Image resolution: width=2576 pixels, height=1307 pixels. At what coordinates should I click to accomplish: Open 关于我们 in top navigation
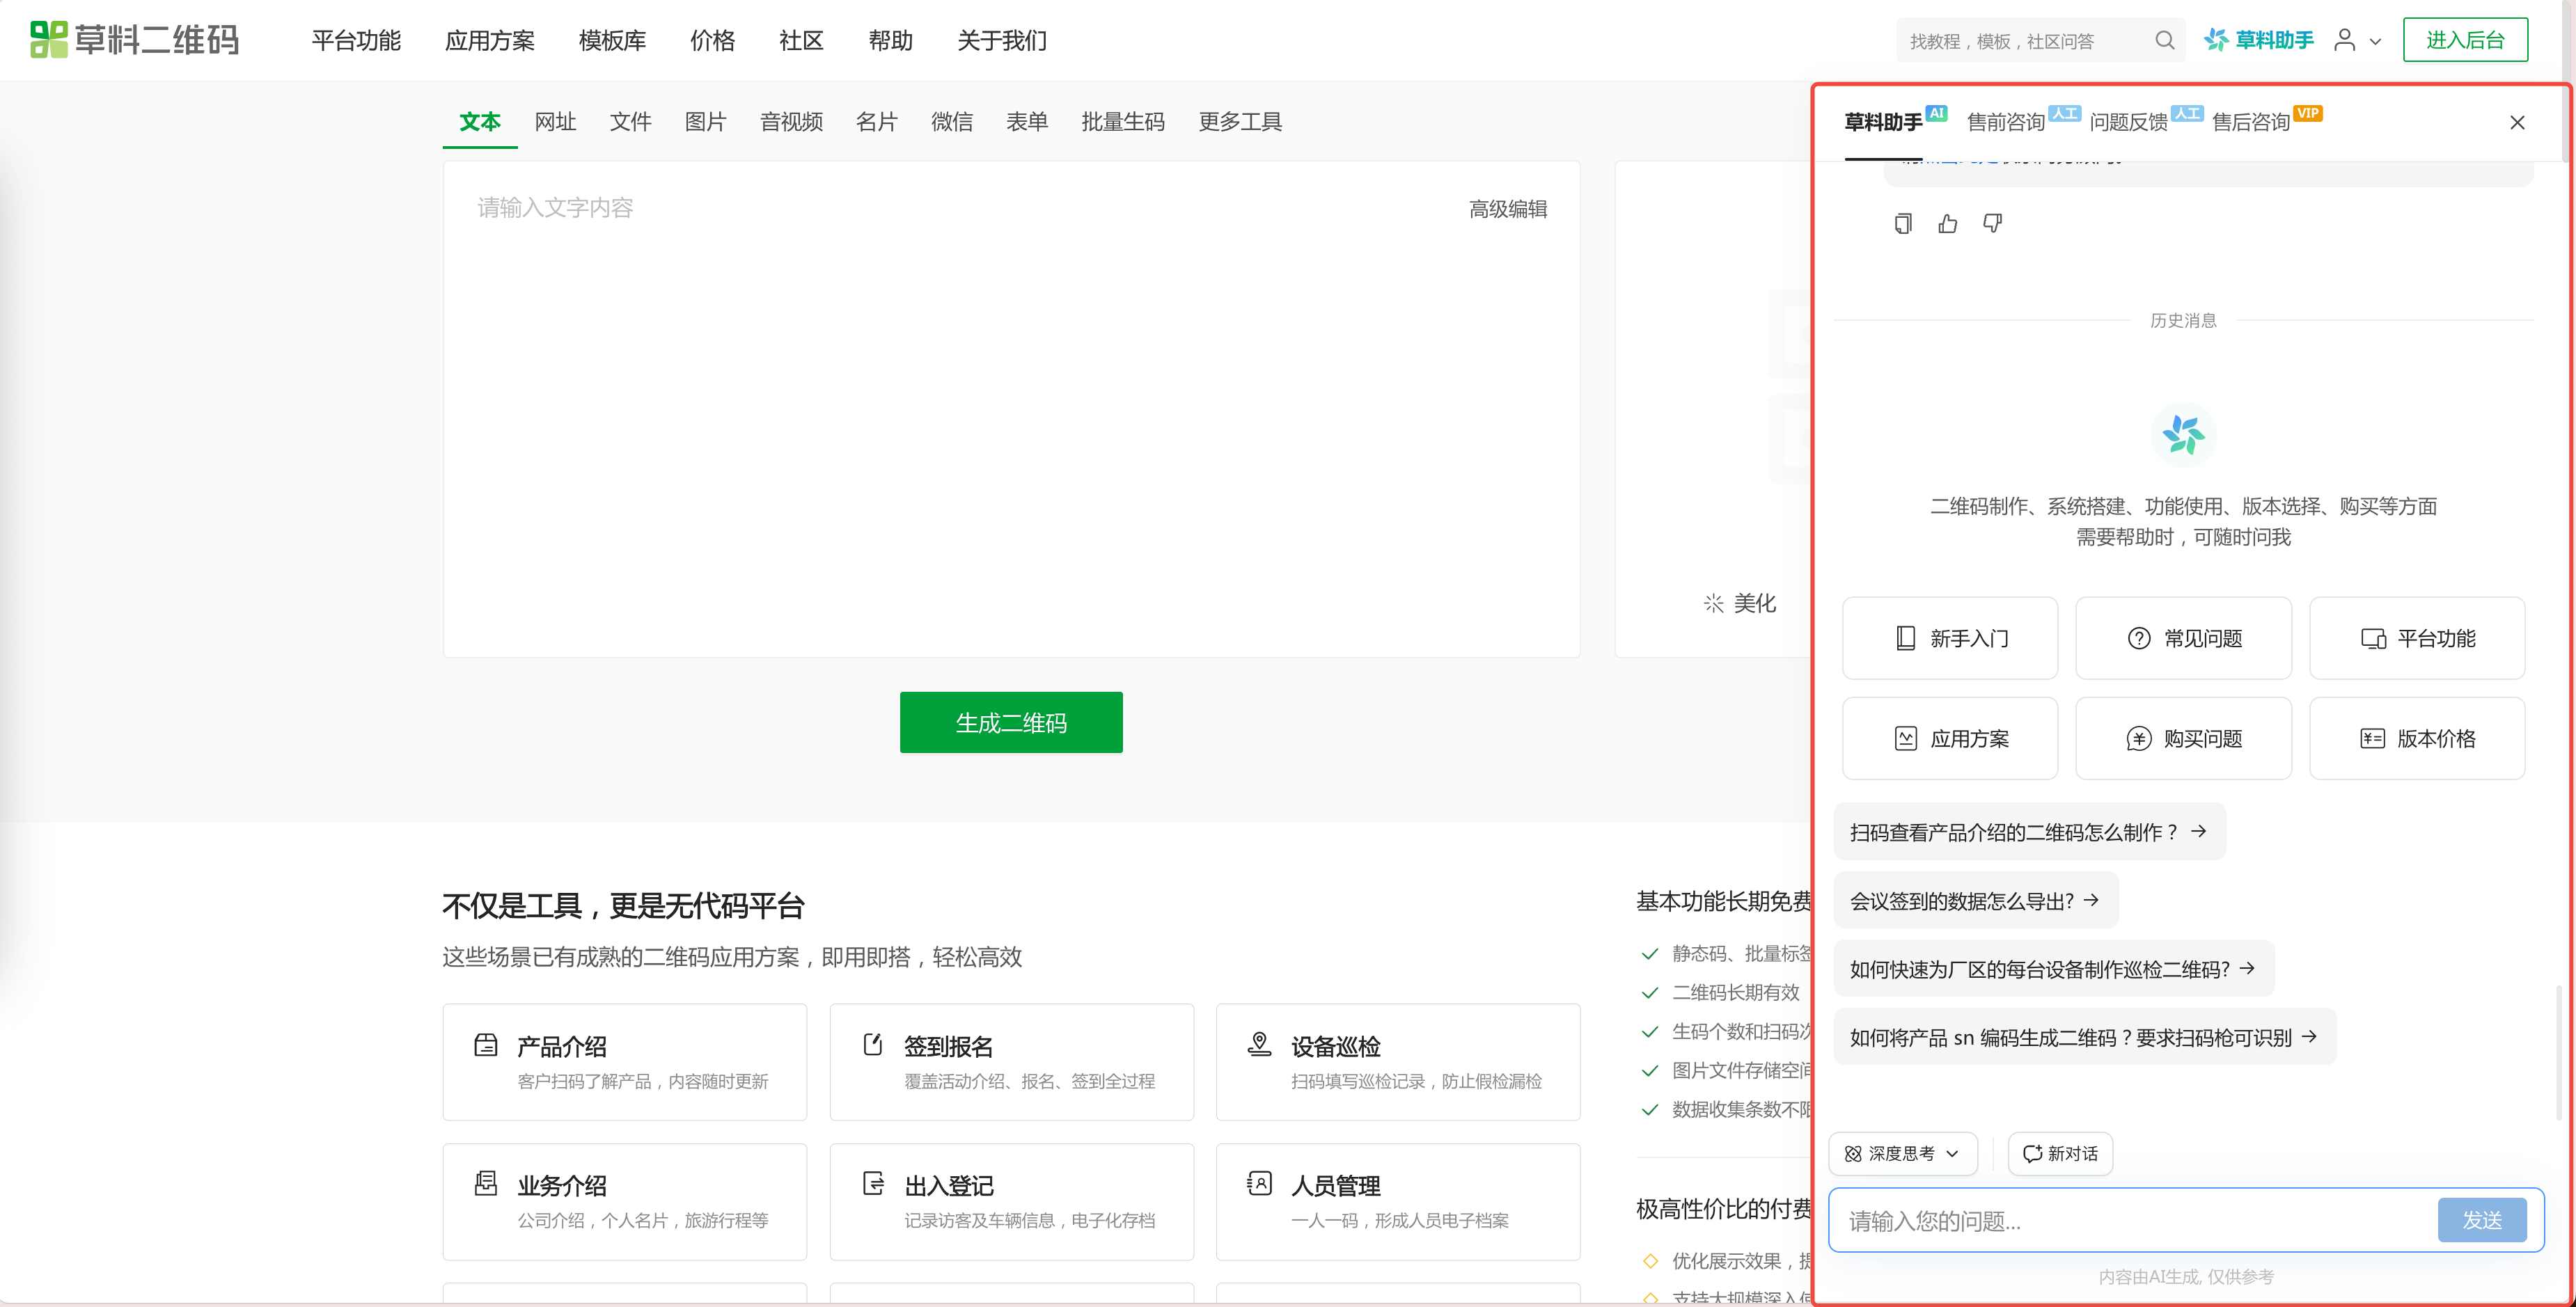click(1002, 40)
